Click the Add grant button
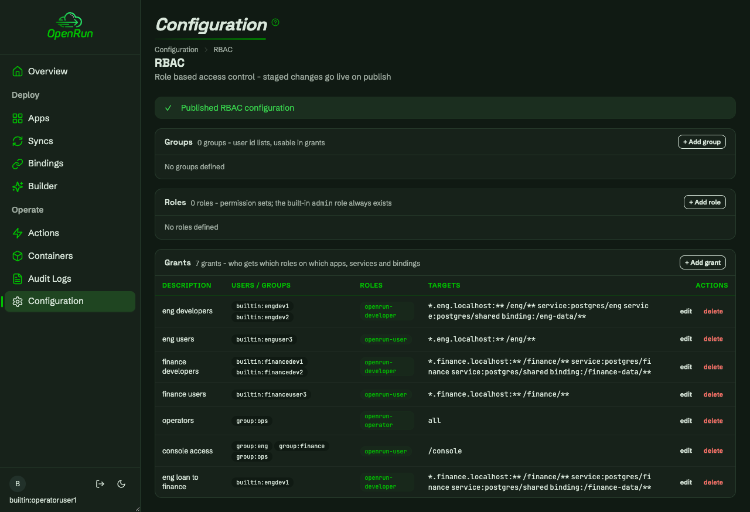 pyautogui.click(x=703, y=262)
